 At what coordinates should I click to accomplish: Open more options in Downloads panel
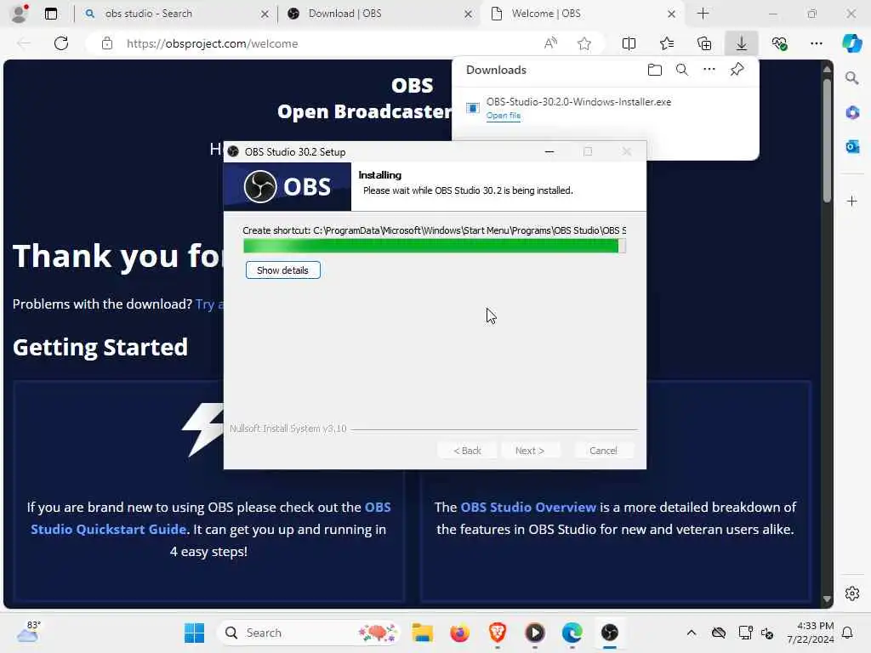(x=709, y=70)
